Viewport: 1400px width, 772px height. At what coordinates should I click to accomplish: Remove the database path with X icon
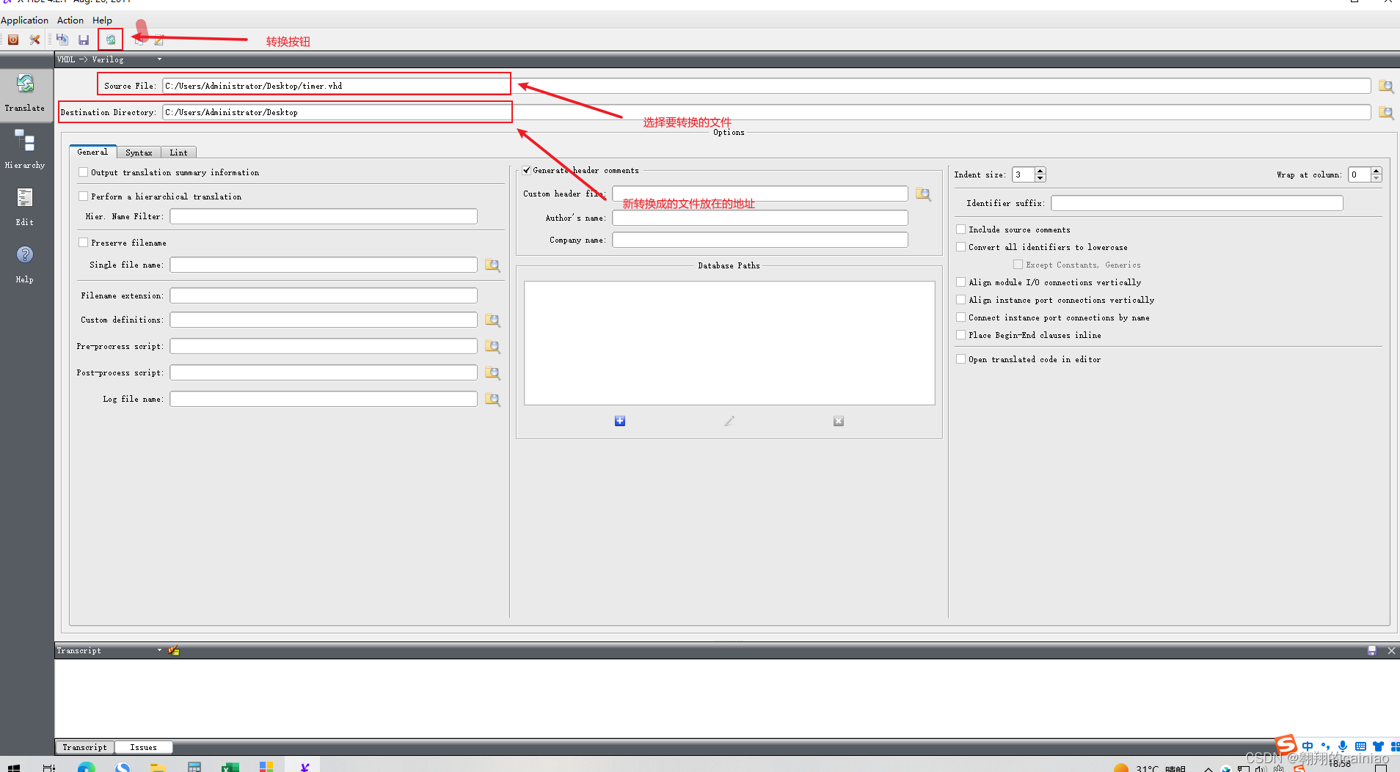click(839, 421)
